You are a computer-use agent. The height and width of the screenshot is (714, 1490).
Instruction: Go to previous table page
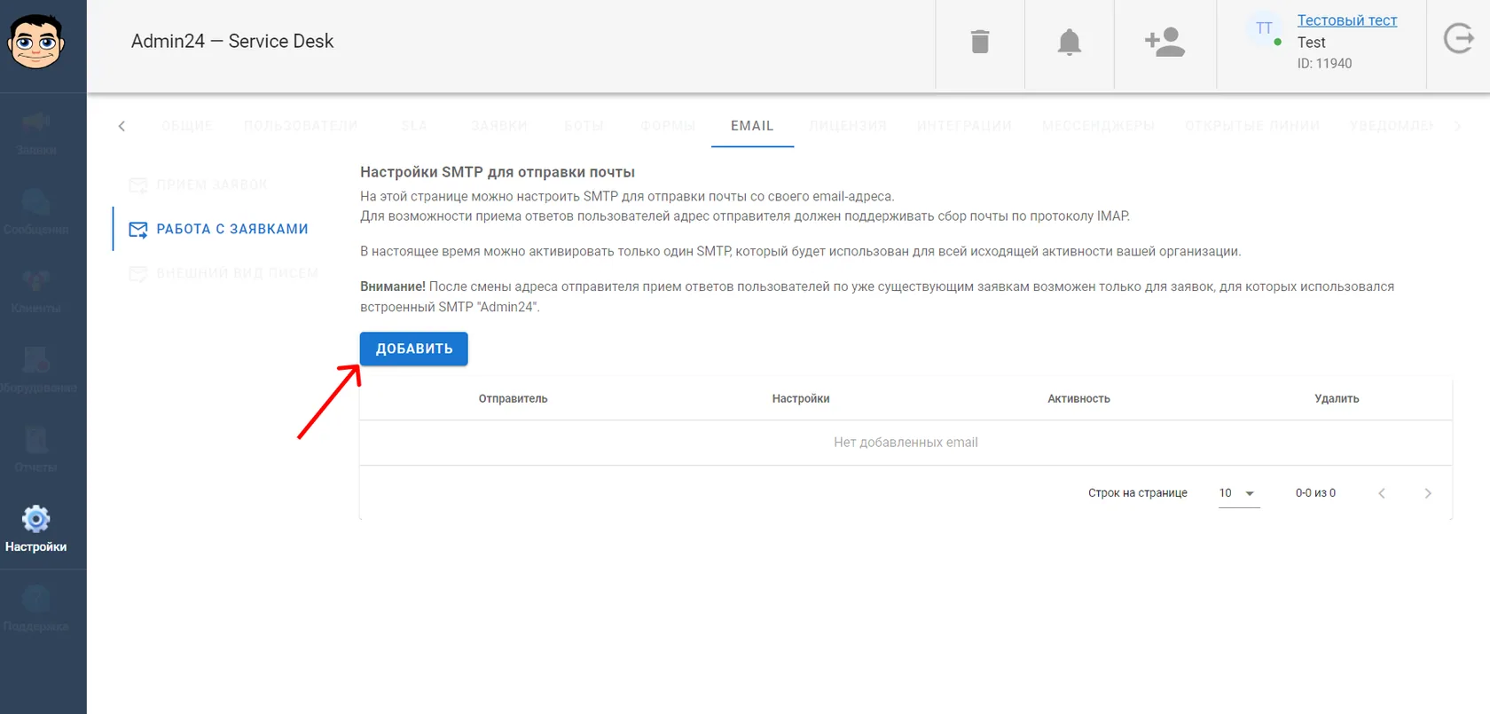pos(1381,493)
